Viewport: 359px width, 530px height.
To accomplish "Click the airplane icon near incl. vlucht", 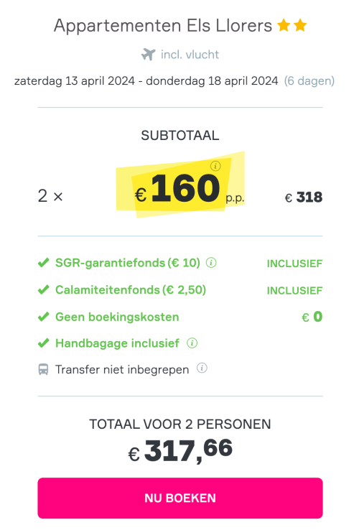I will (x=149, y=55).
